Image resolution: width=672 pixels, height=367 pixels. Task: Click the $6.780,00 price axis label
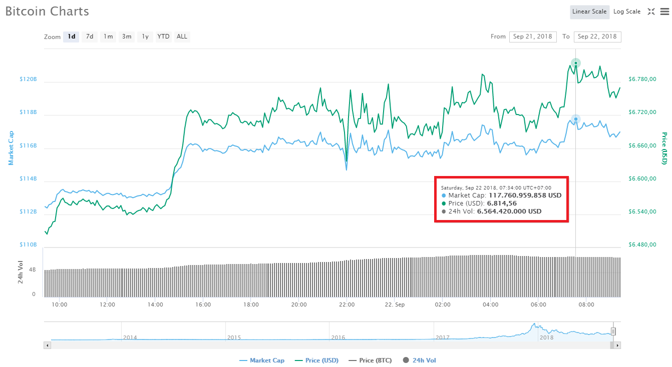(x=642, y=79)
